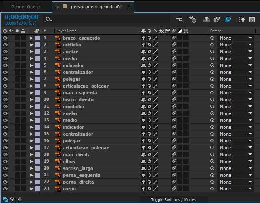Click the Collapse Transformations column header icon
Screen dimensions: 260x203
(149, 31)
